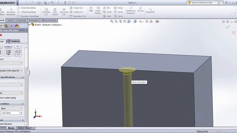The height and width of the screenshot is (133, 237).
Task: Open Motion Study 1 tab
Action: [x=25, y=128]
